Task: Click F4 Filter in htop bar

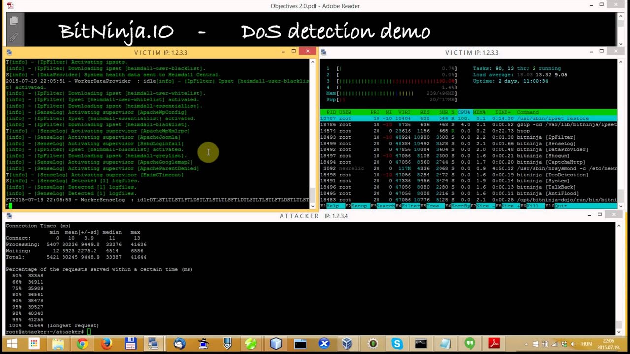Action: [408, 206]
